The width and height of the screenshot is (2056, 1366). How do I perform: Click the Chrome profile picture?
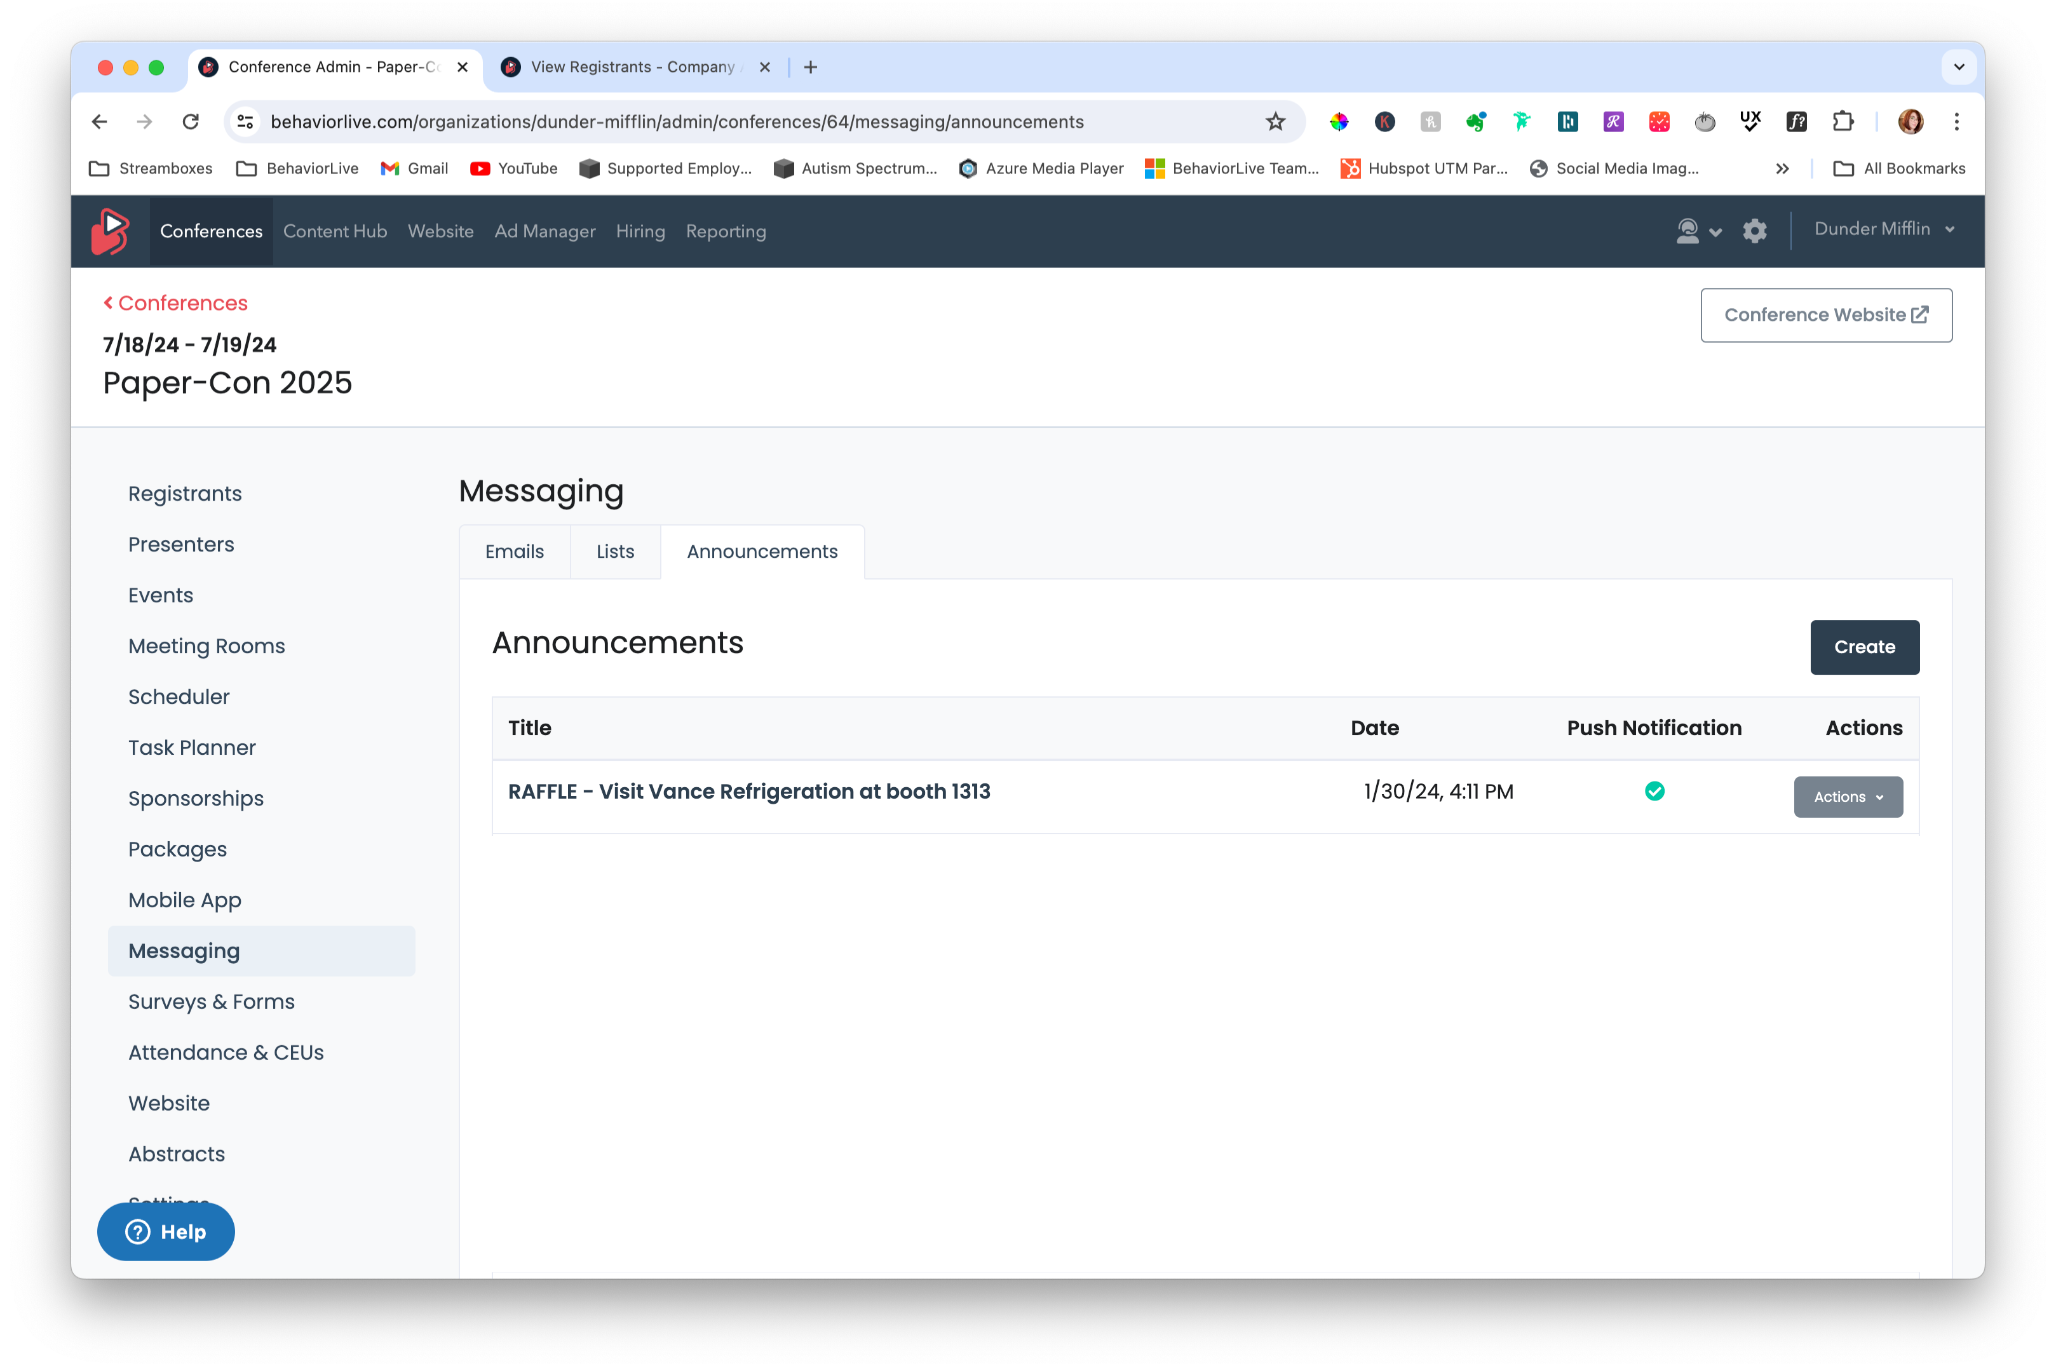pos(1910,122)
